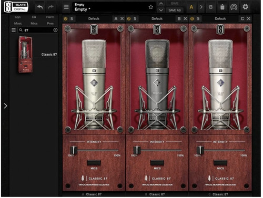Filter modules by Harm category

coord(50,17)
